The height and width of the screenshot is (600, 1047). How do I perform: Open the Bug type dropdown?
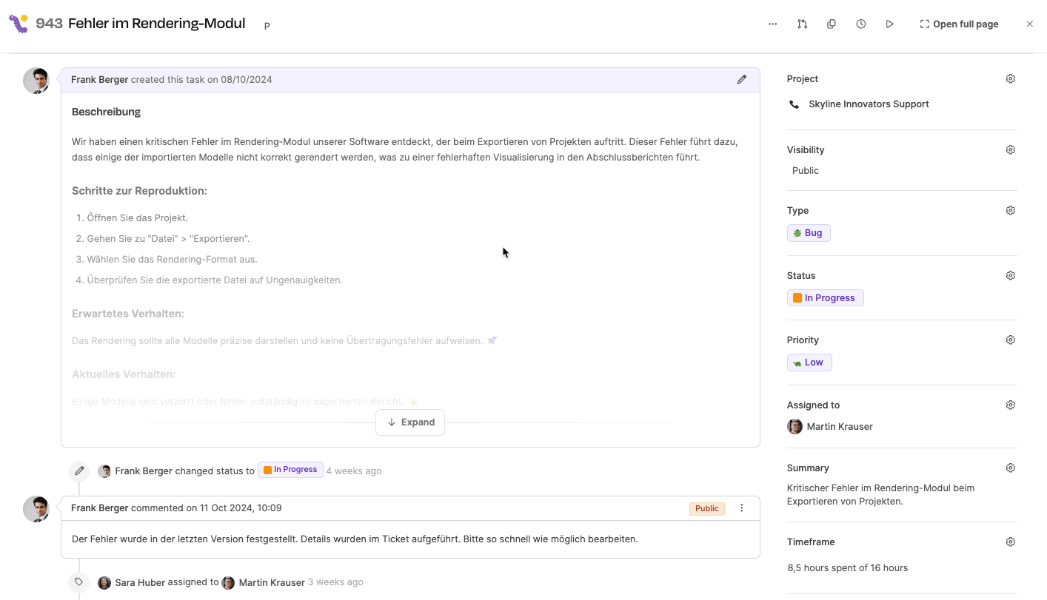pos(809,233)
